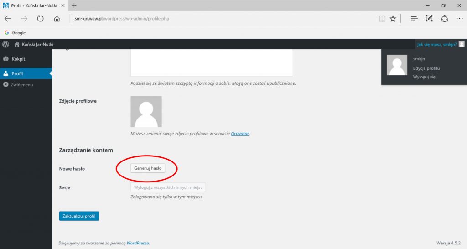
Task: Open browser More actions ellipsis
Action: coord(460,18)
